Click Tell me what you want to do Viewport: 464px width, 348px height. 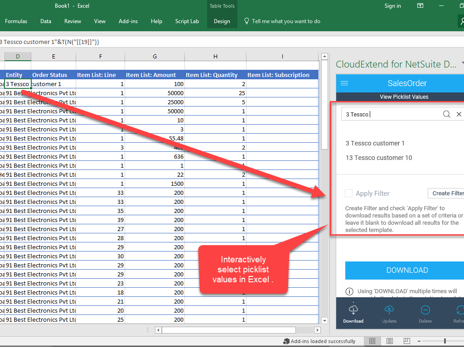coord(286,21)
